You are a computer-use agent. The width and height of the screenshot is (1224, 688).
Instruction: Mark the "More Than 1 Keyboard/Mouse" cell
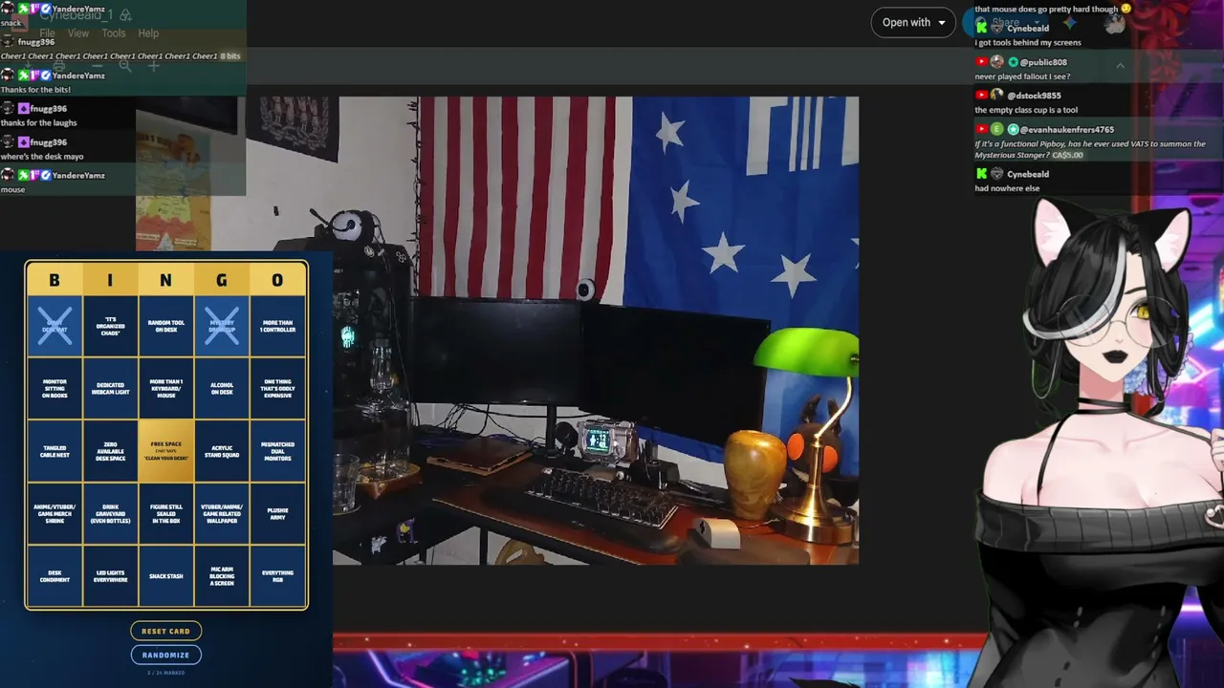(165, 387)
